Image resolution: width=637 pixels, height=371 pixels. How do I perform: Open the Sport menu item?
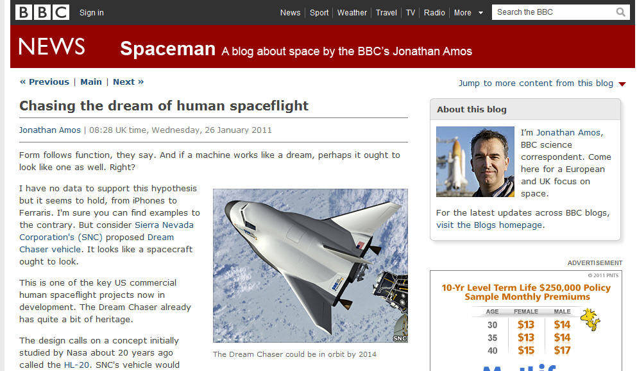319,13
